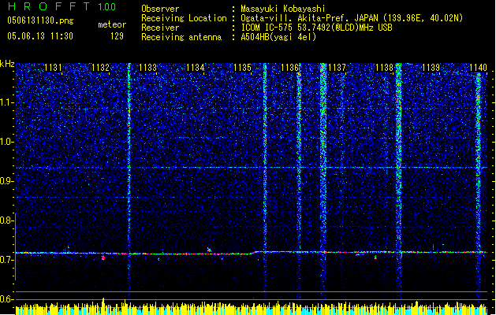
Task: Select the Ogata-vill. Akita-Pref. JAPAN location text
Action: pyautogui.click(x=352, y=18)
